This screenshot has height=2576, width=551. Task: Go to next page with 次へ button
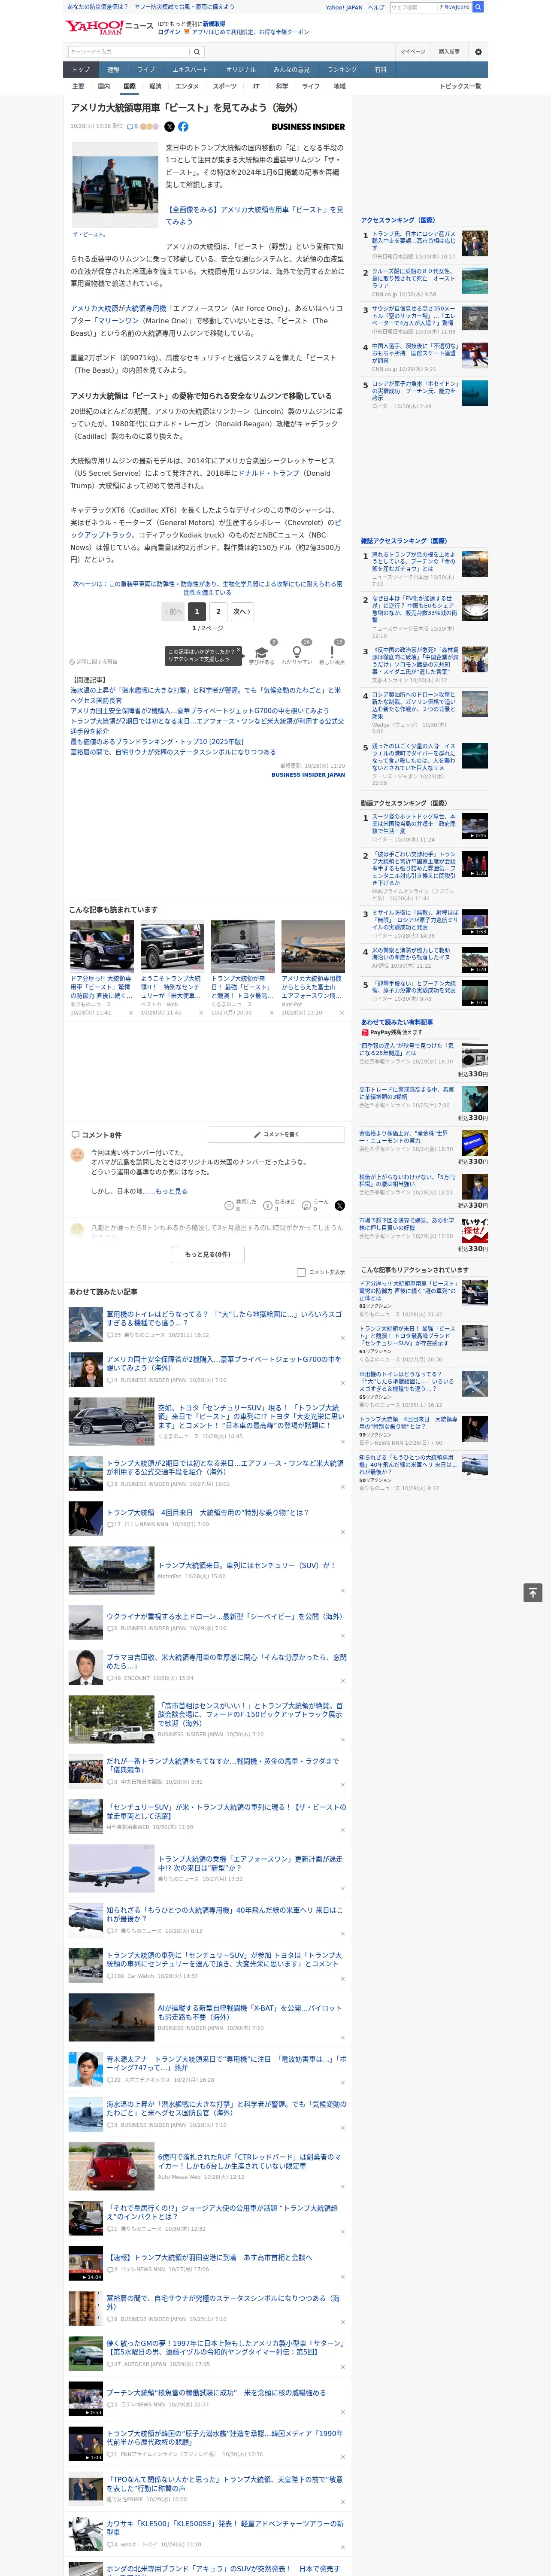click(241, 611)
